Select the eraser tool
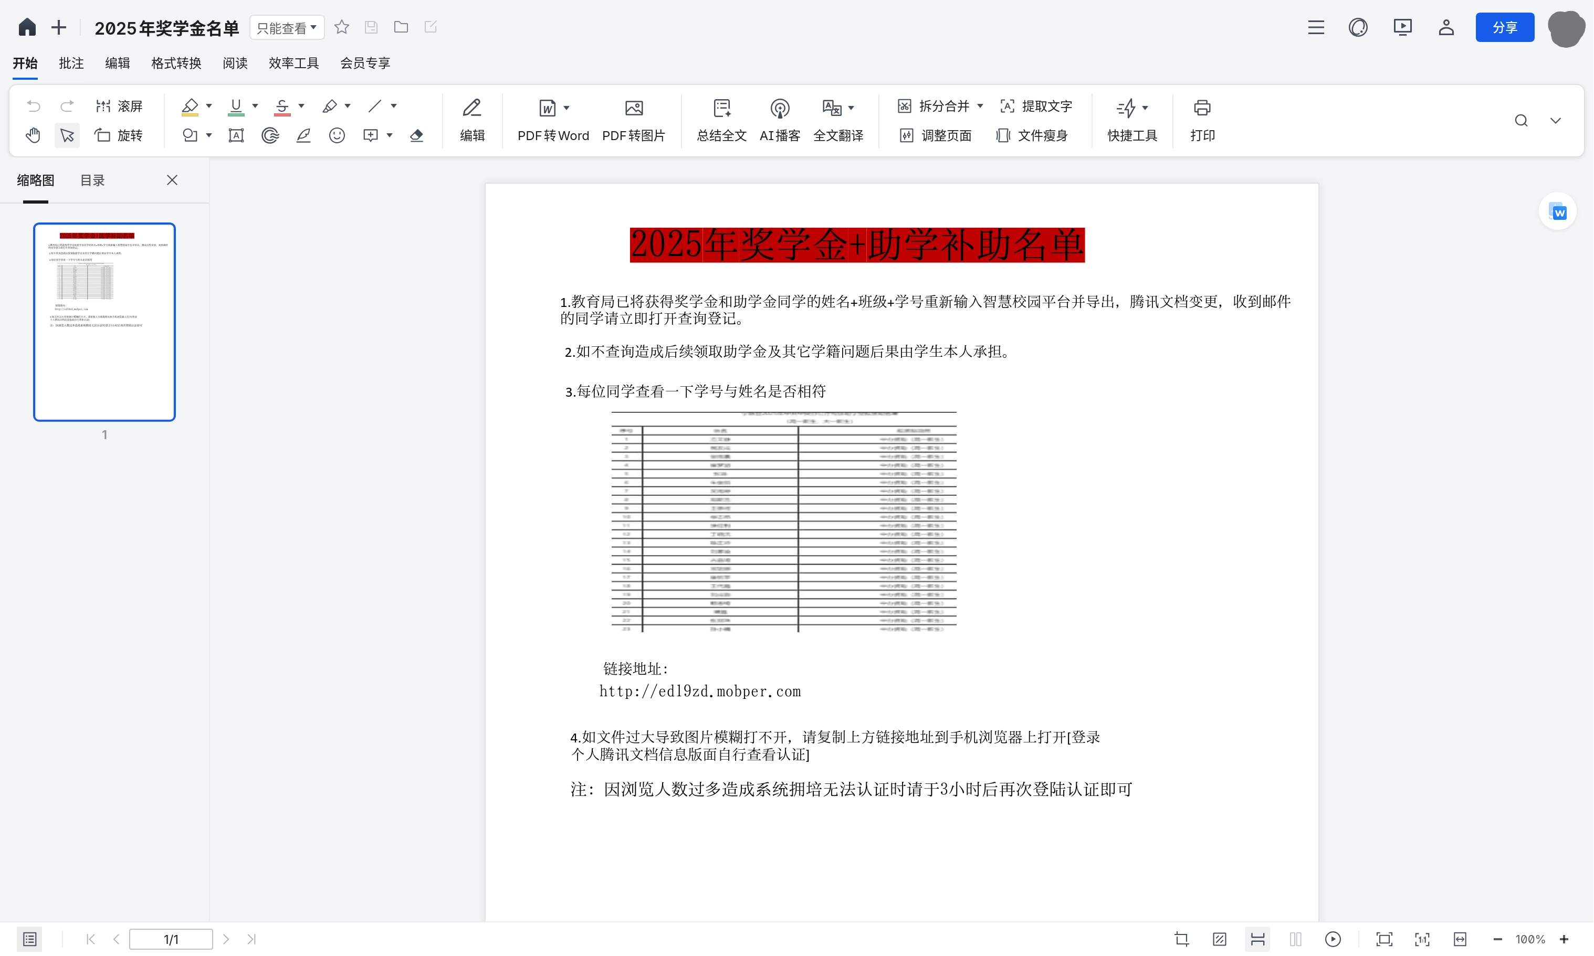Viewport: 1594px width, 956px height. pyautogui.click(x=417, y=135)
